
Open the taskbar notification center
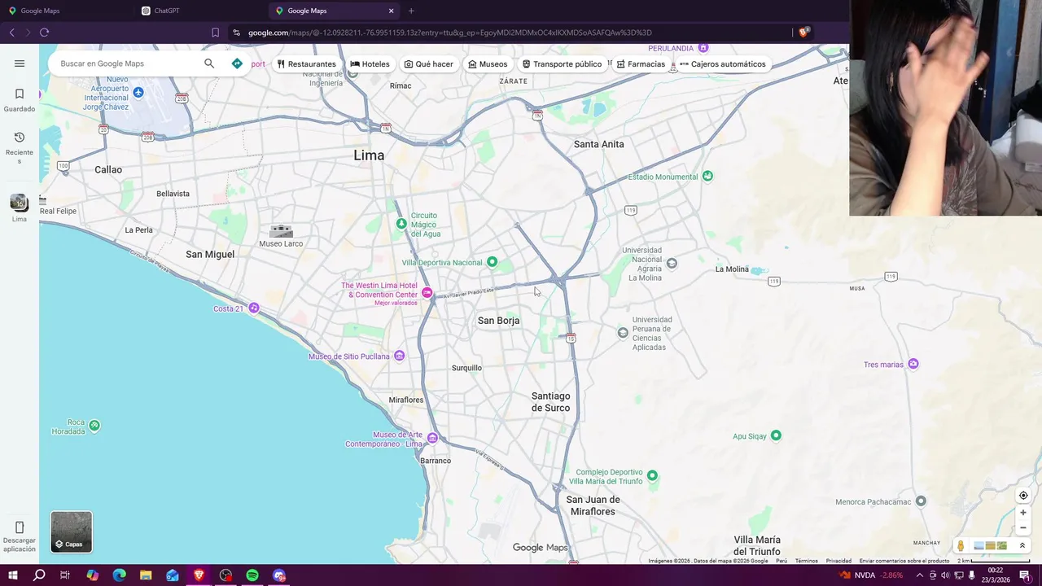1025,575
